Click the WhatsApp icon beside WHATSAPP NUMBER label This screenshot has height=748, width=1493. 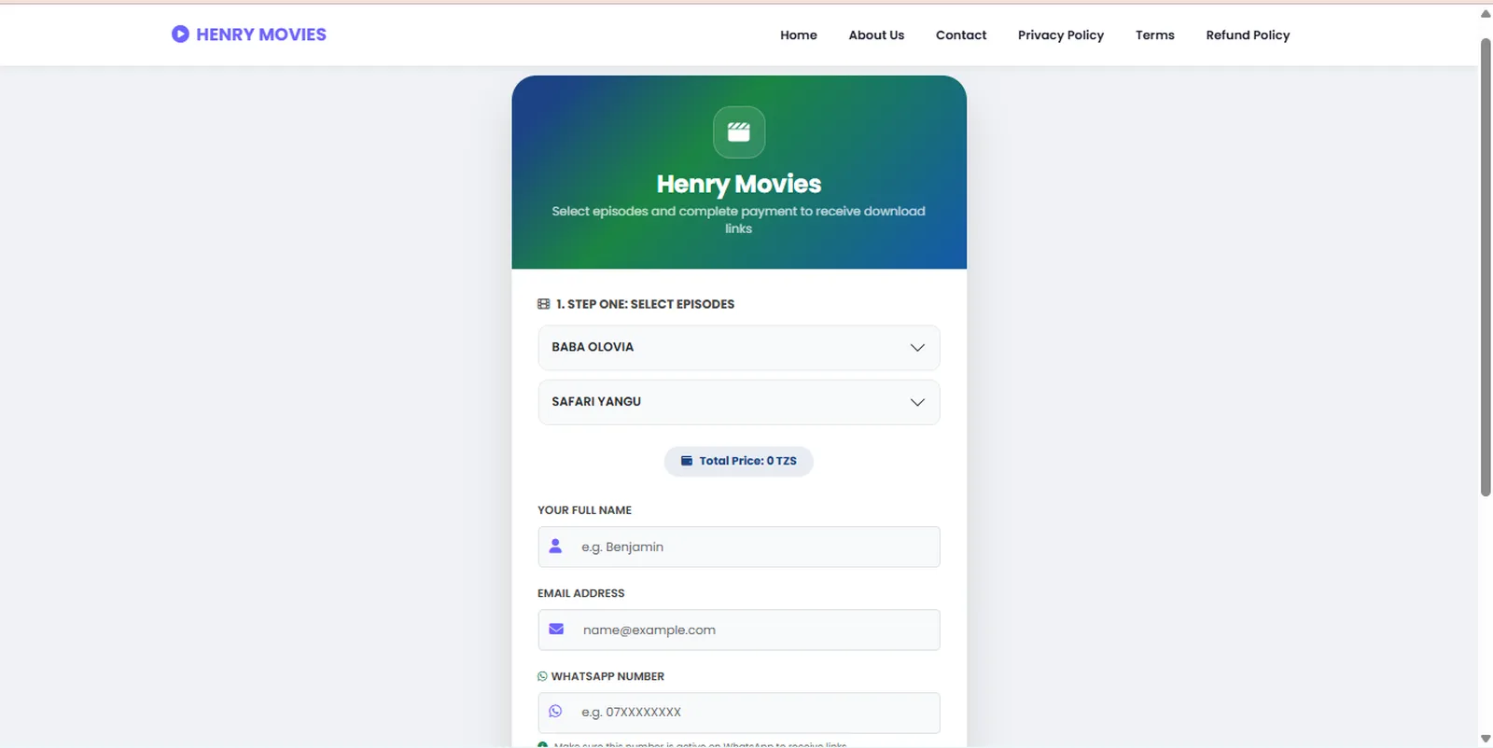542,676
